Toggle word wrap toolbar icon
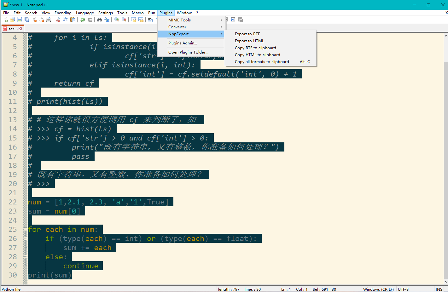Image resolution: width=448 pixels, height=292 pixels. [151, 20]
